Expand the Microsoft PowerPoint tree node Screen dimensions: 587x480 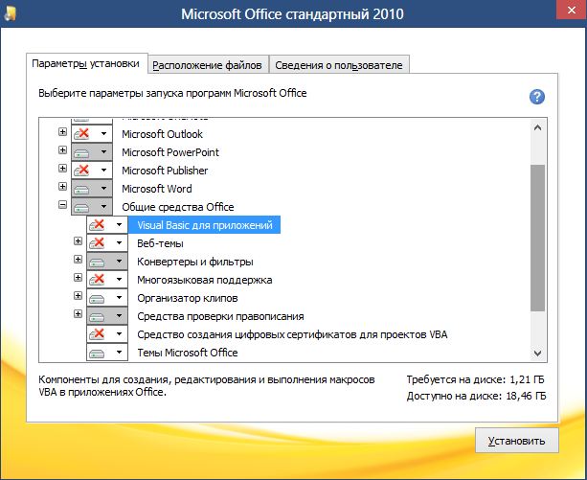[62, 150]
